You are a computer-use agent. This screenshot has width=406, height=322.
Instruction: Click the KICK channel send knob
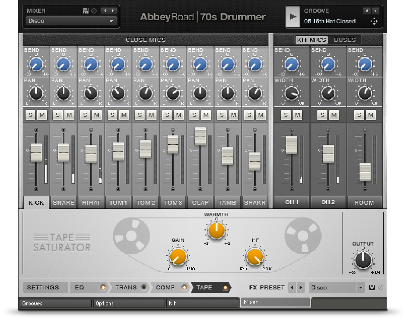click(36, 64)
